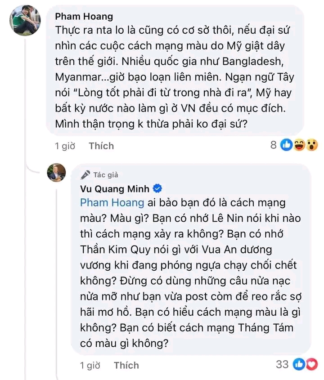
Task: Click the Tác giả author label
Action: click(x=105, y=175)
